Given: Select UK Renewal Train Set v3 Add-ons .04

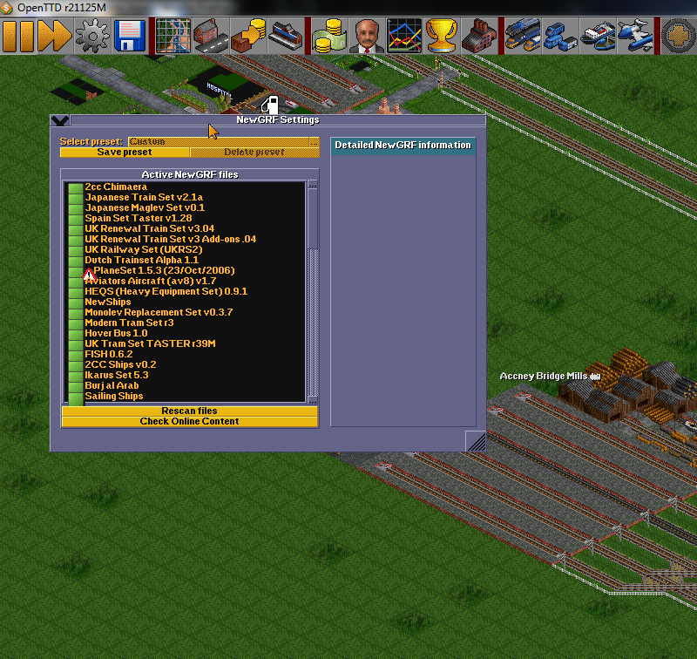Looking at the screenshot, I should click(x=185, y=239).
